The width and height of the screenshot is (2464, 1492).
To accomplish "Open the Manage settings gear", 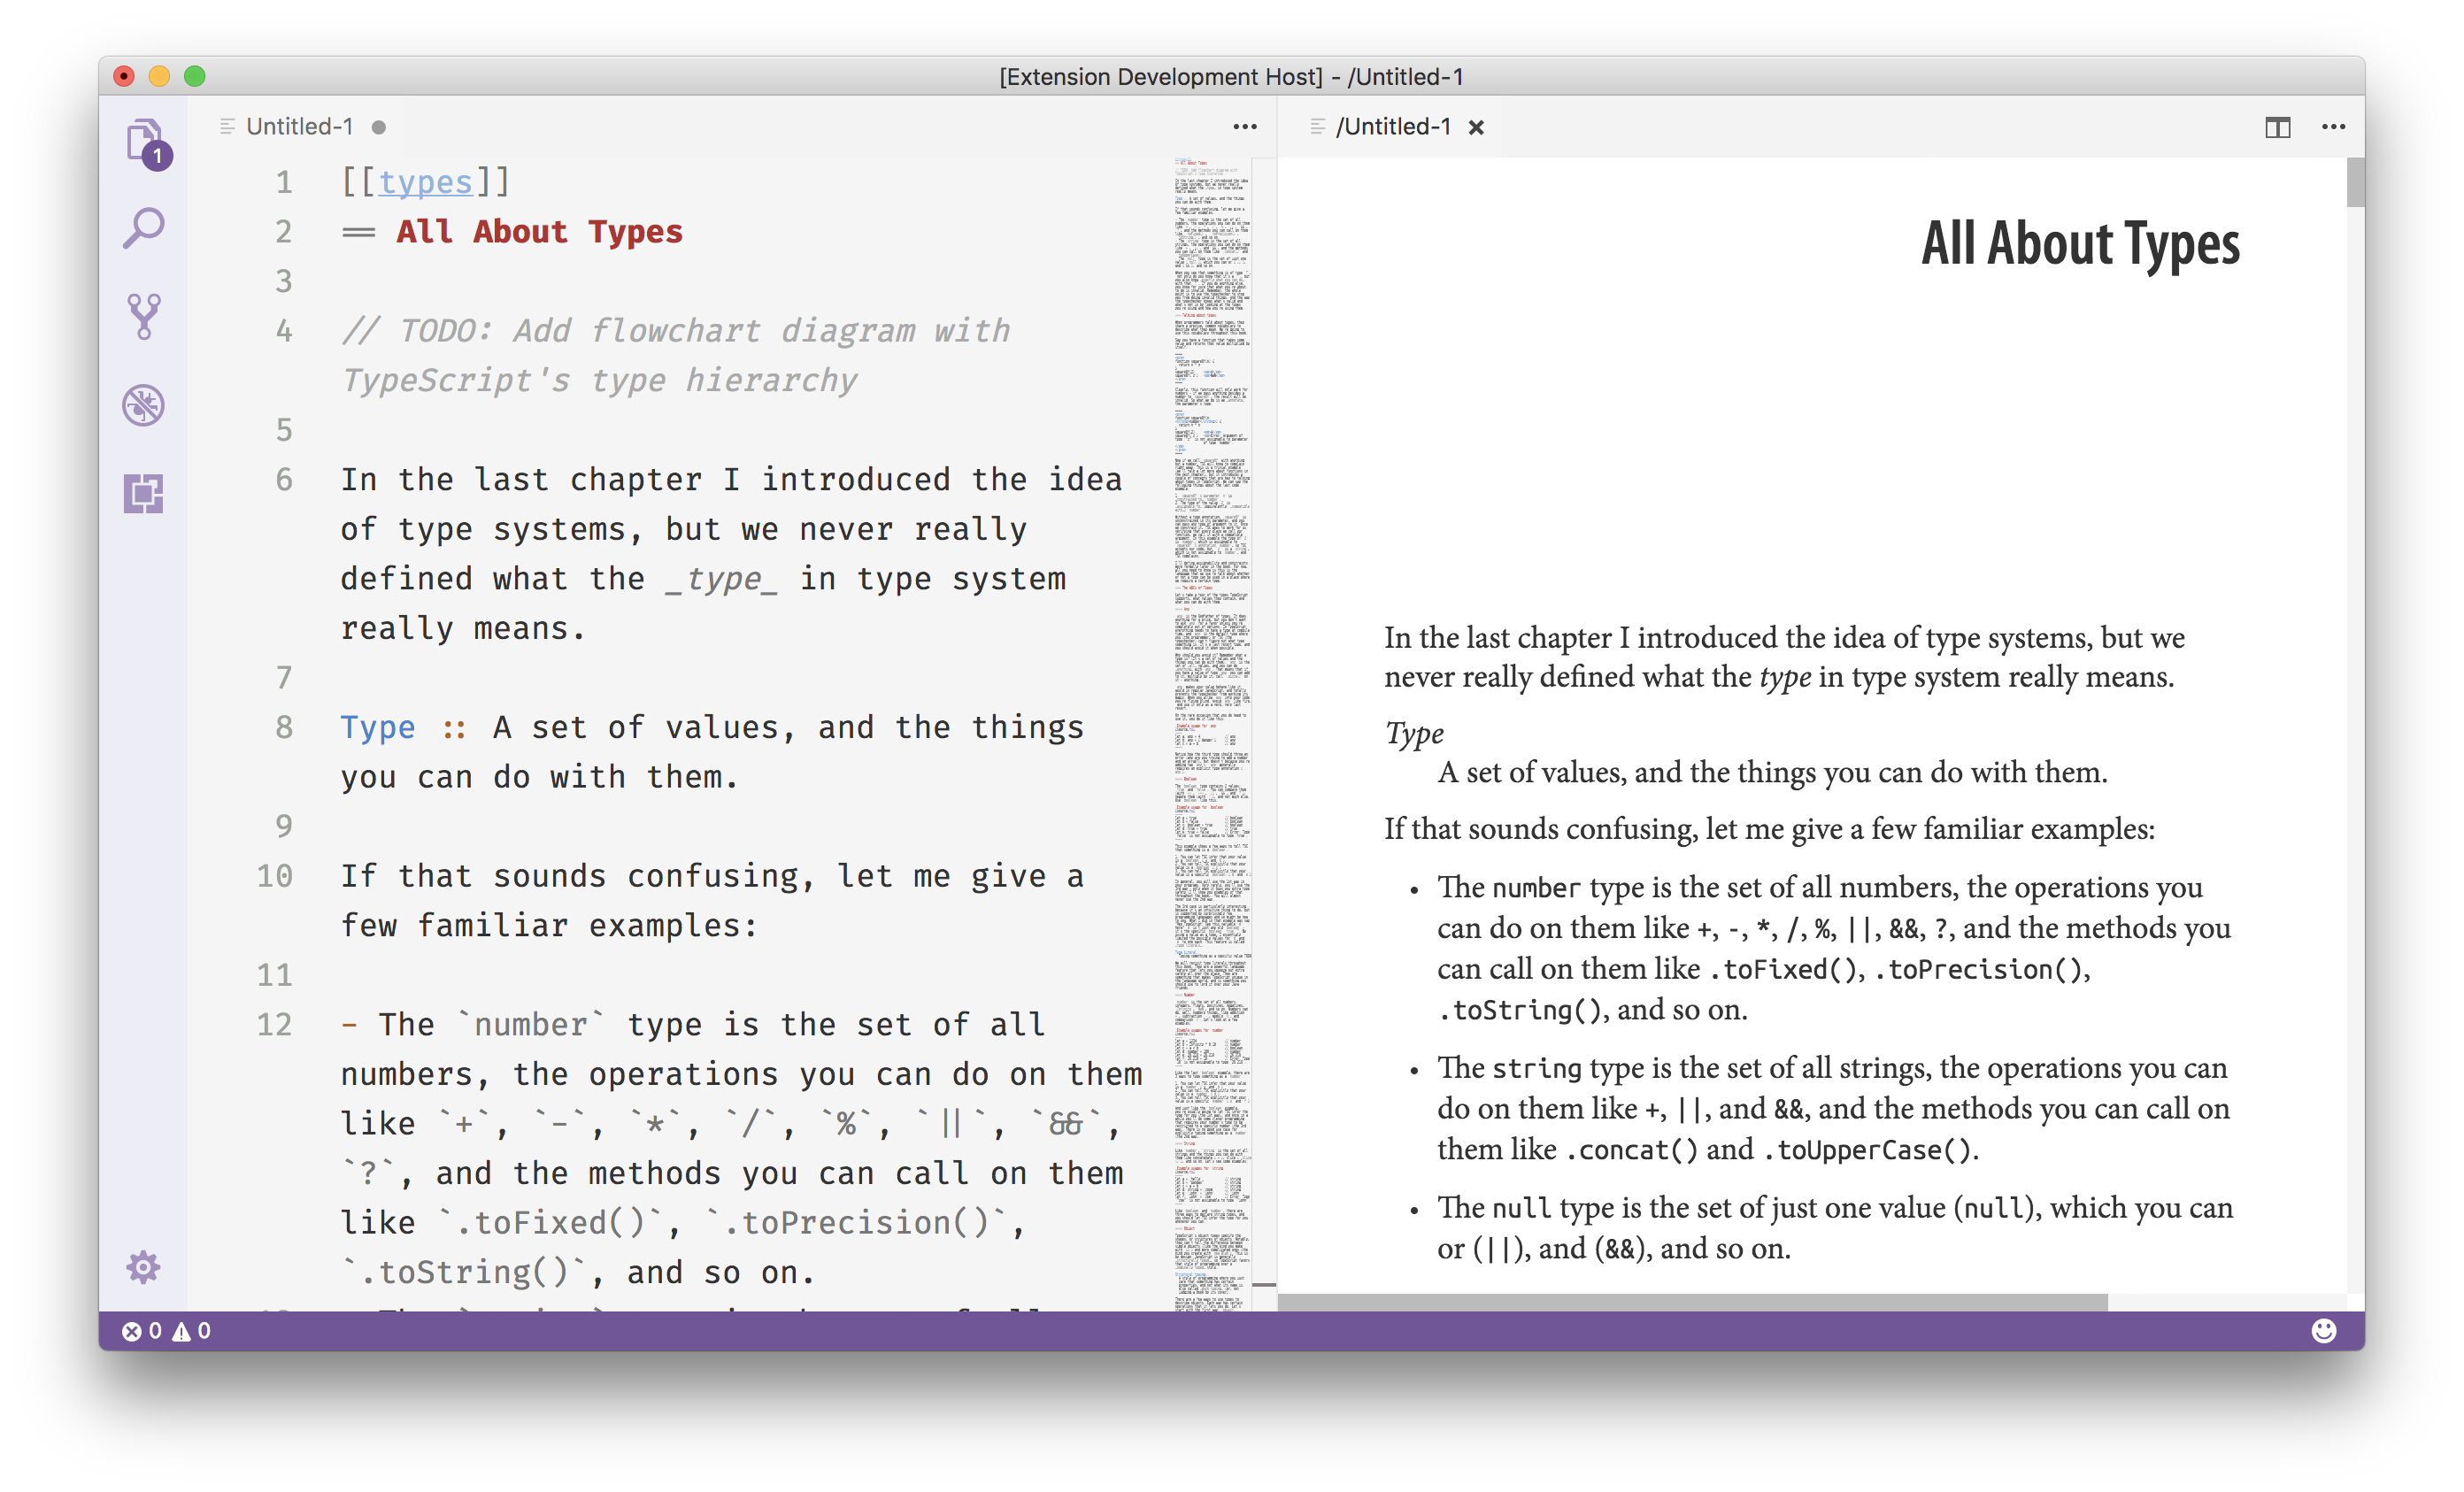I will (x=144, y=1267).
